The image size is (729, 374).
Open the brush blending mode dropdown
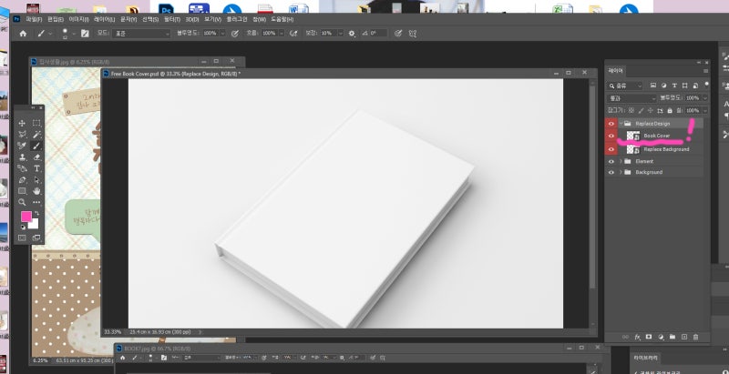(140, 33)
